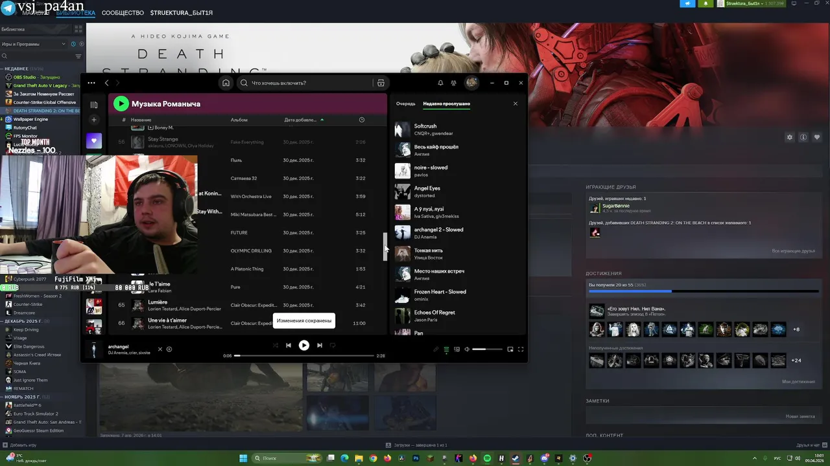This screenshot has width=830, height=466.
Task: Open Все играющие друзья link
Action: point(794,251)
